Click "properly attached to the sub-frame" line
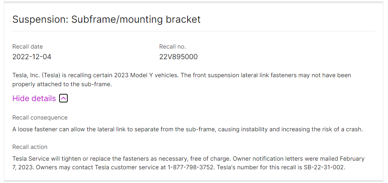 coord(62,84)
